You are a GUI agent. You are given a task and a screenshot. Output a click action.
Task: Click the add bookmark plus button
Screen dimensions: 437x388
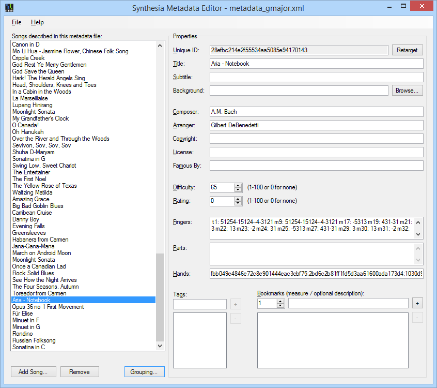(417, 303)
